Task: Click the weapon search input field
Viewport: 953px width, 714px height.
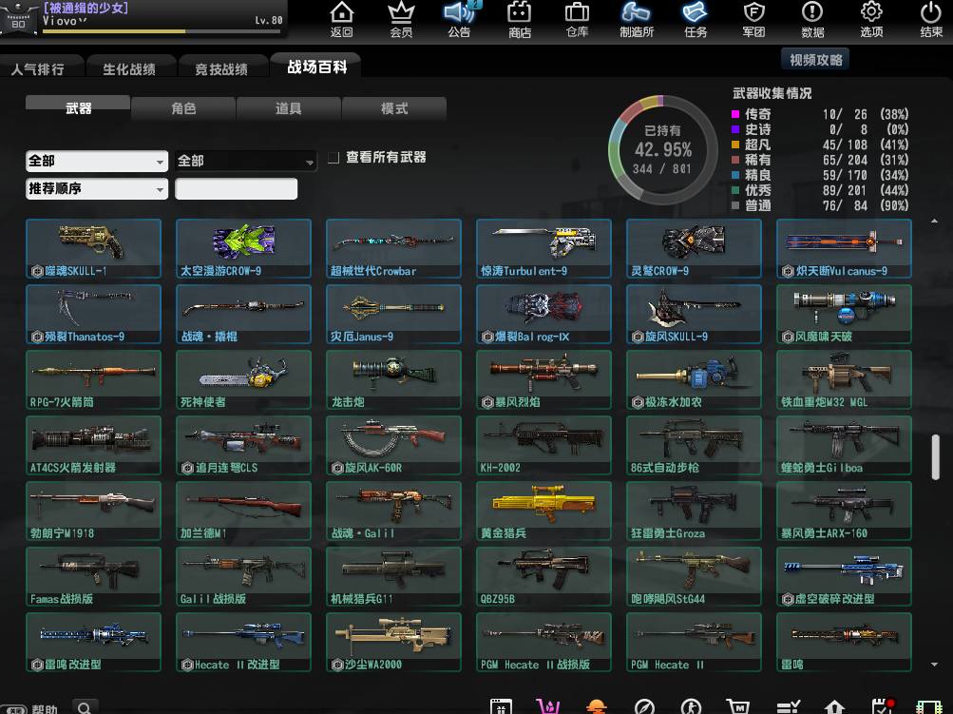Action: (x=237, y=189)
